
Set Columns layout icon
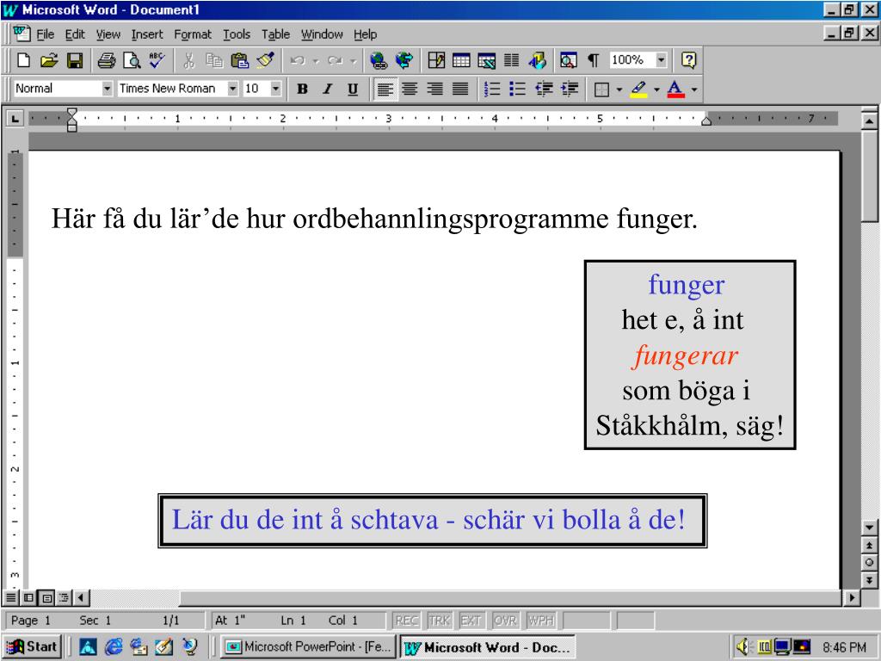pos(511,59)
